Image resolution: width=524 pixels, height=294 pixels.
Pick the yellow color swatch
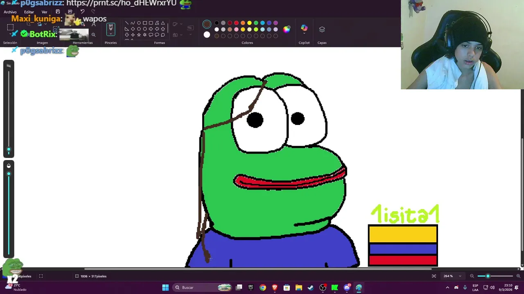[x=249, y=23]
